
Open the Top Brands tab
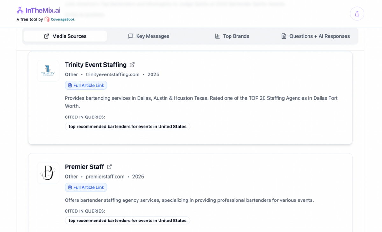click(x=232, y=36)
